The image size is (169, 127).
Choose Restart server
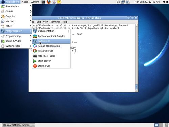tap(51, 51)
